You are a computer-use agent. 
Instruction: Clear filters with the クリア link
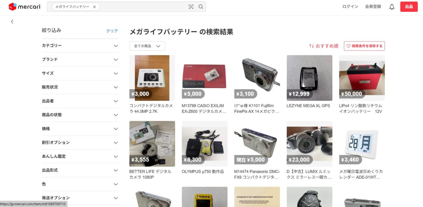tap(112, 31)
